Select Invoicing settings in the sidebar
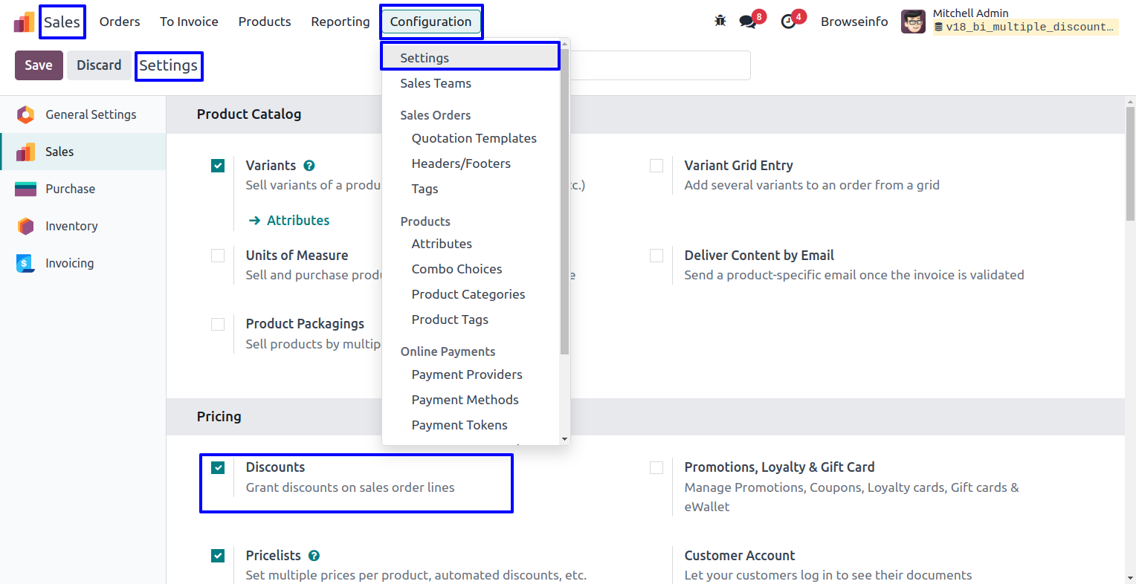This screenshot has width=1136, height=584. 69,263
